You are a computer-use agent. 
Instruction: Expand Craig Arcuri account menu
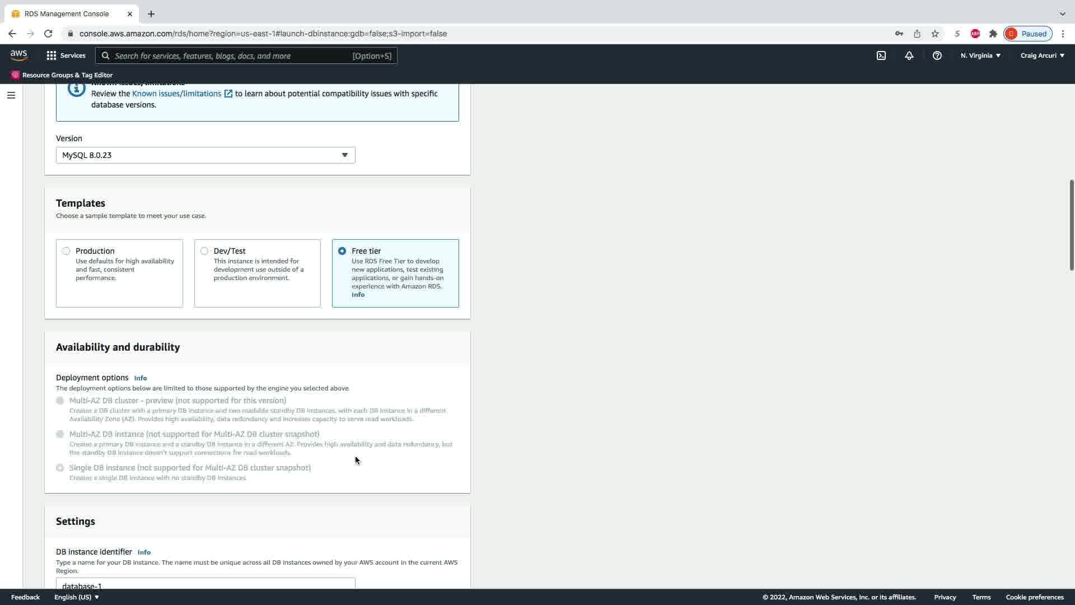pos(1042,55)
